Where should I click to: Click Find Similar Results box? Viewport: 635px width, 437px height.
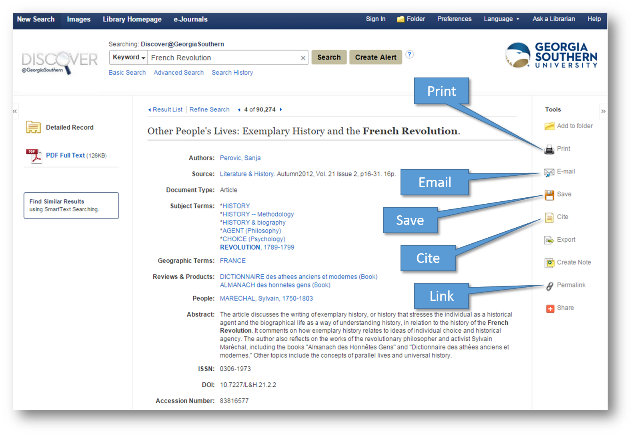pyautogui.click(x=71, y=205)
